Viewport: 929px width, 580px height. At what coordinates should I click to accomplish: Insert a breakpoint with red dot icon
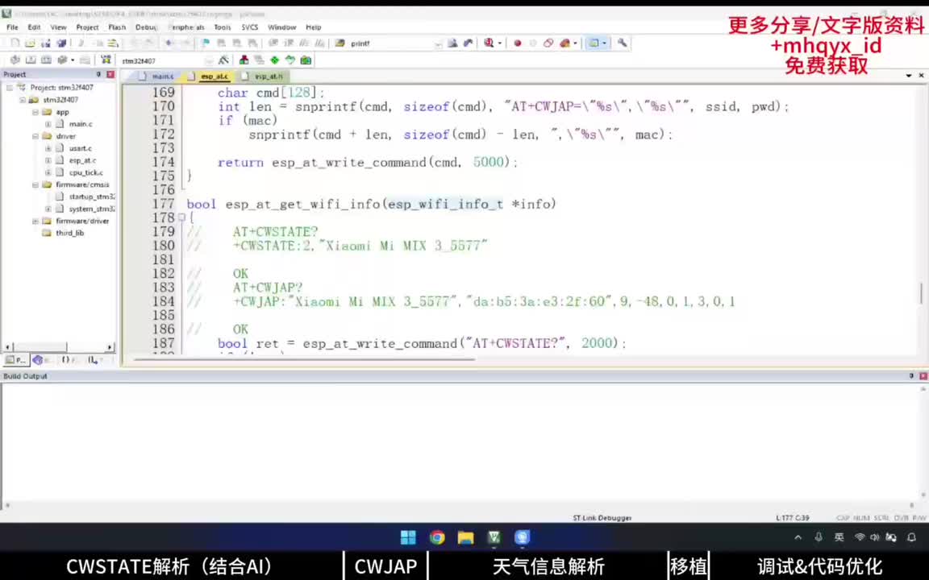517,43
